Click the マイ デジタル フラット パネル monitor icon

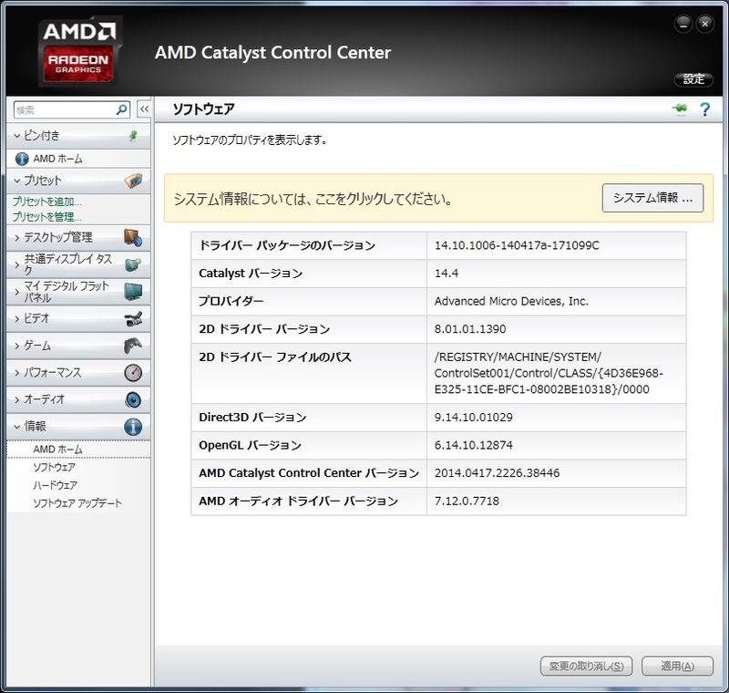(x=133, y=291)
